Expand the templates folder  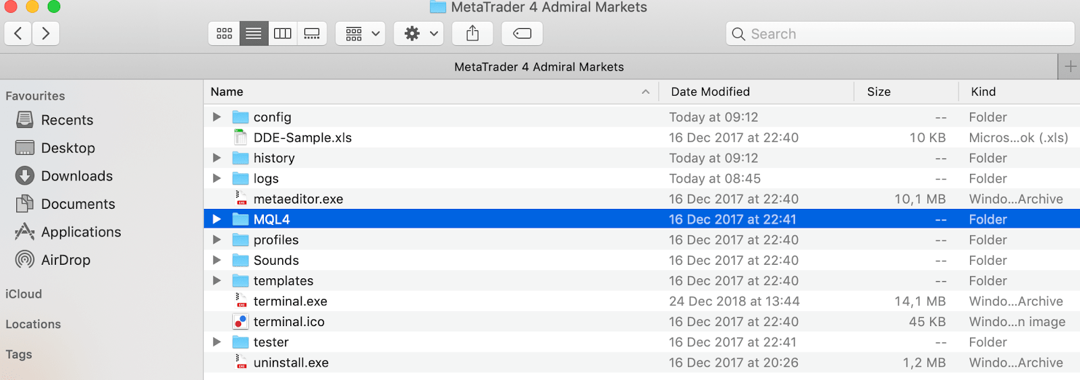click(x=217, y=280)
